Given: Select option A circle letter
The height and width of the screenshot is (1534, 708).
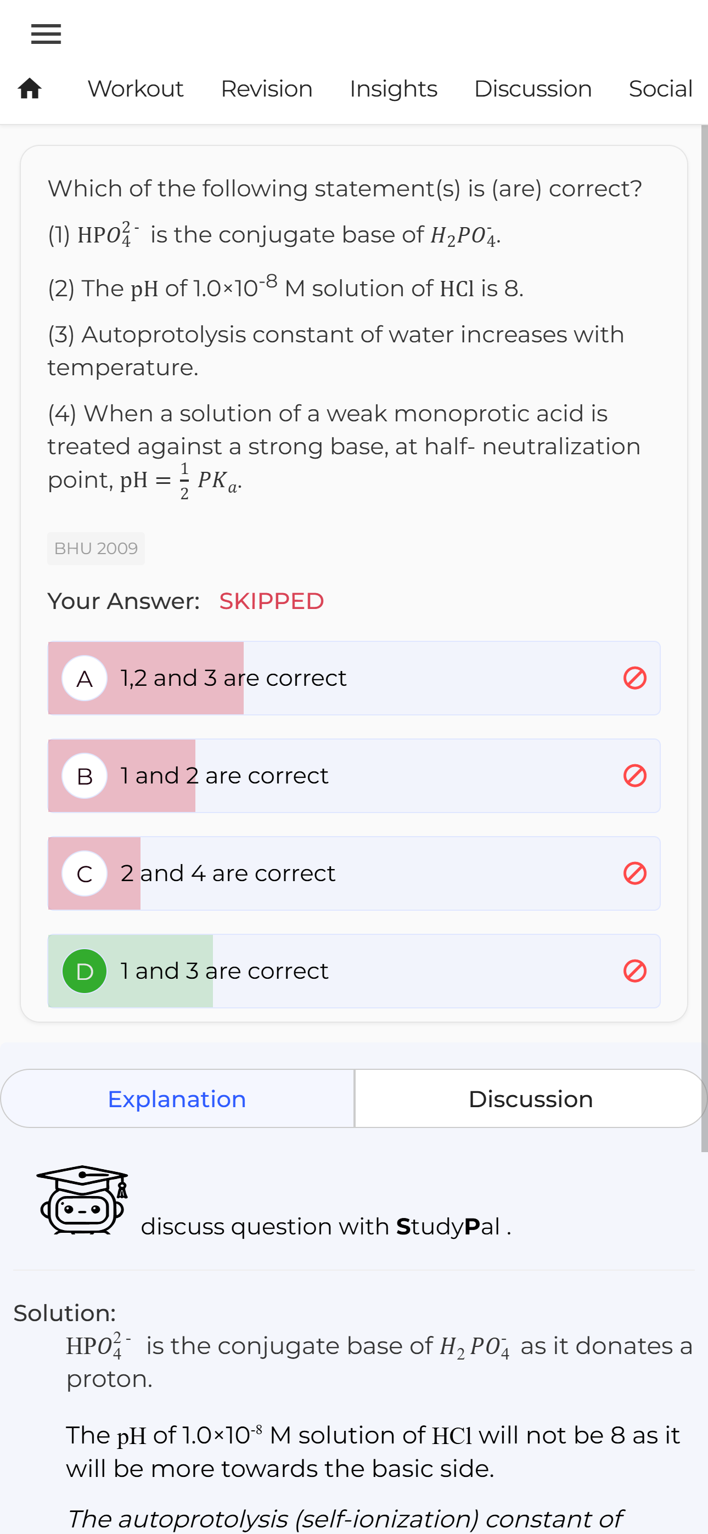Looking at the screenshot, I should click(x=85, y=678).
